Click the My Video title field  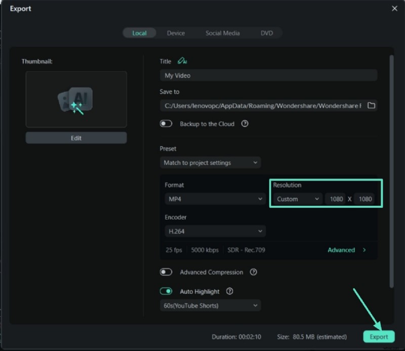coord(268,75)
